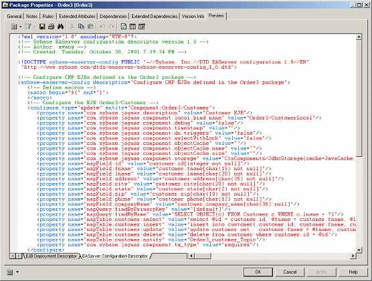Click the mapField:id property line
The width and height of the screenshot is (372, 281).
(143, 164)
